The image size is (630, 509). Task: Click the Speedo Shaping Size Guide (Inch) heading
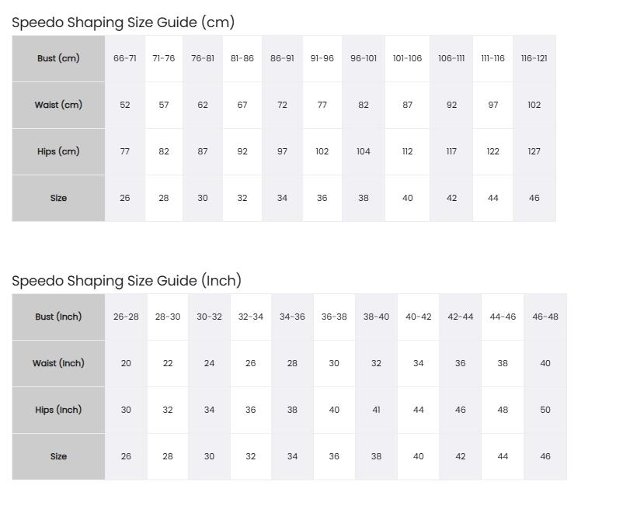[127, 281]
